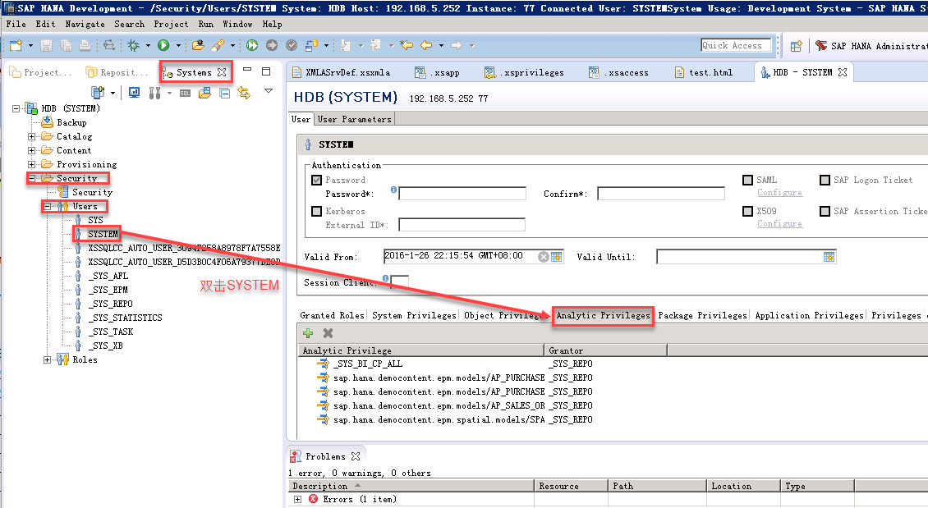This screenshot has width=928, height=508.
Task: Click calendar icon in Valid Until field
Action: [x=829, y=257]
